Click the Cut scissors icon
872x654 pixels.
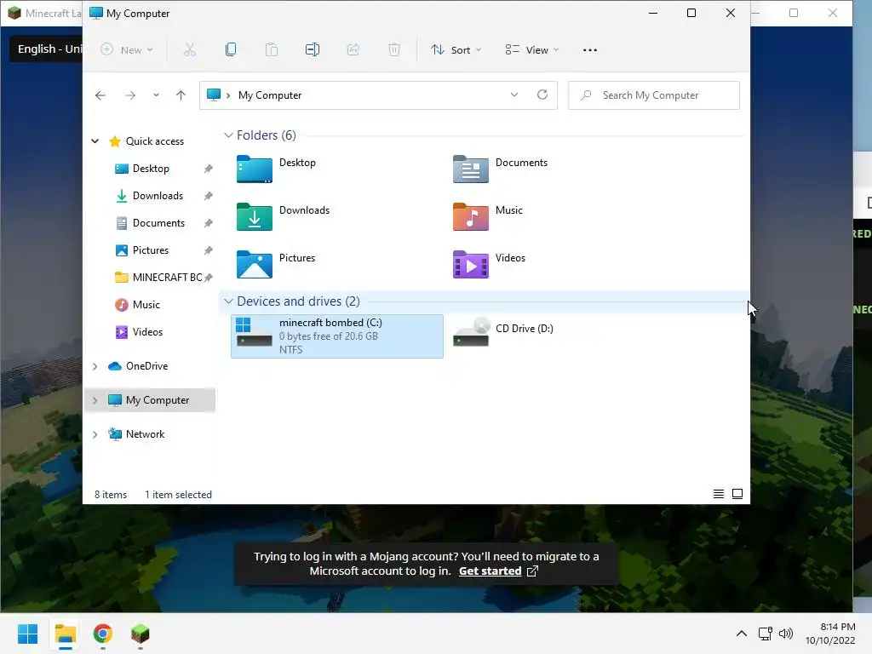190,50
